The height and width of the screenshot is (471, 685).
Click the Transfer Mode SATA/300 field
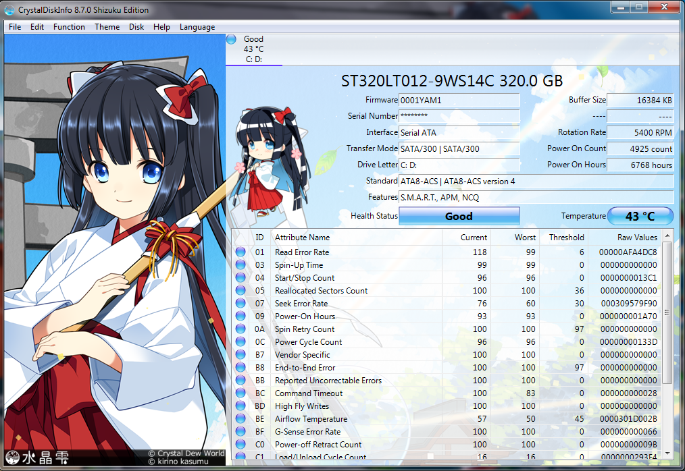pyautogui.click(x=459, y=148)
